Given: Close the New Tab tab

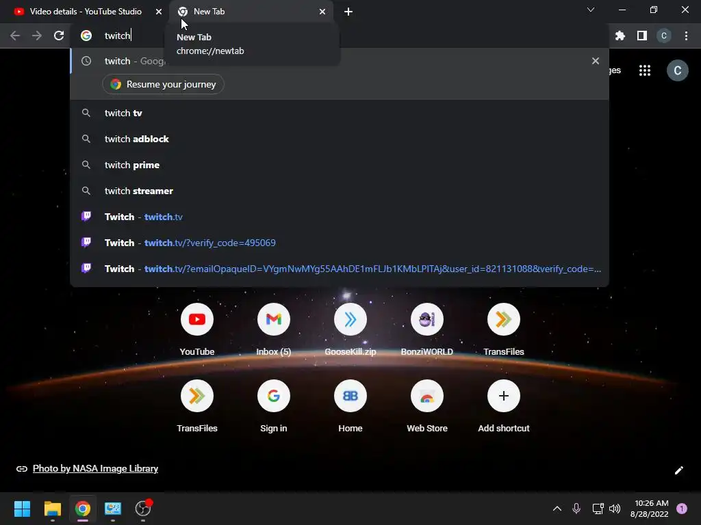Looking at the screenshot, I should coord(322,12).
